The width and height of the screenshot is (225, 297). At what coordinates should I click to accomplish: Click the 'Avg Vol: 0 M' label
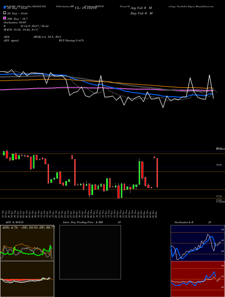pyautogui.click(x=141, y=8)
